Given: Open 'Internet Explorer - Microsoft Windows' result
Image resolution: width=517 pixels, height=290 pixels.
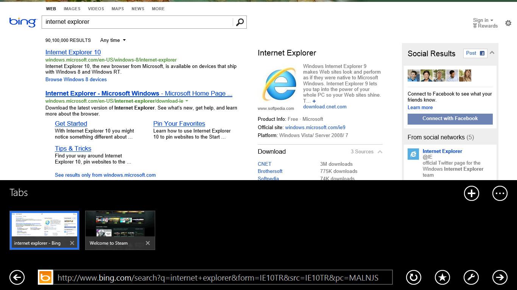Looking at the screenshot, I should 139,94.
